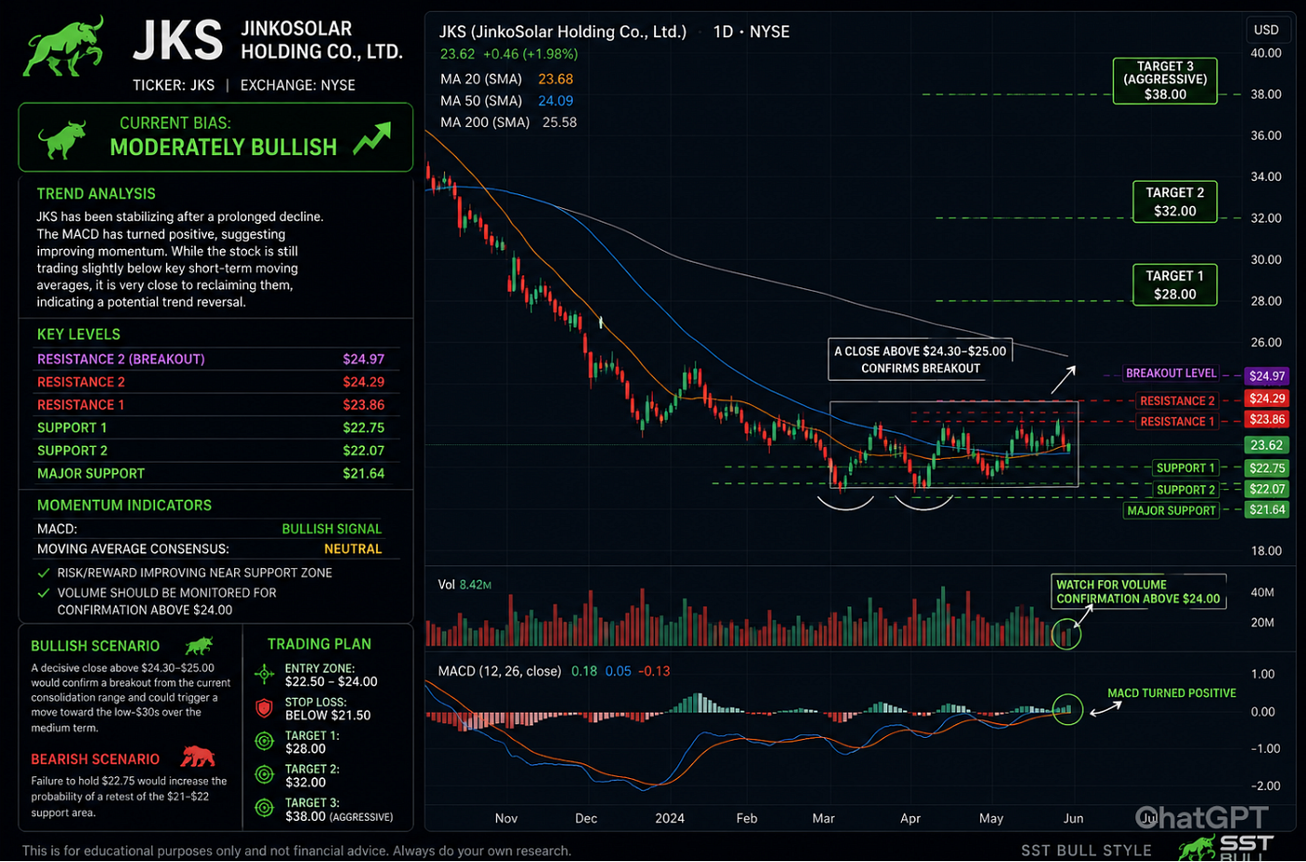Click the purple $24.97 price tag on the axis

pos(1267,376)
